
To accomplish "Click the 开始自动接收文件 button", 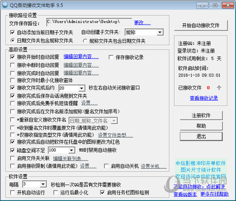I will [201, 26].
